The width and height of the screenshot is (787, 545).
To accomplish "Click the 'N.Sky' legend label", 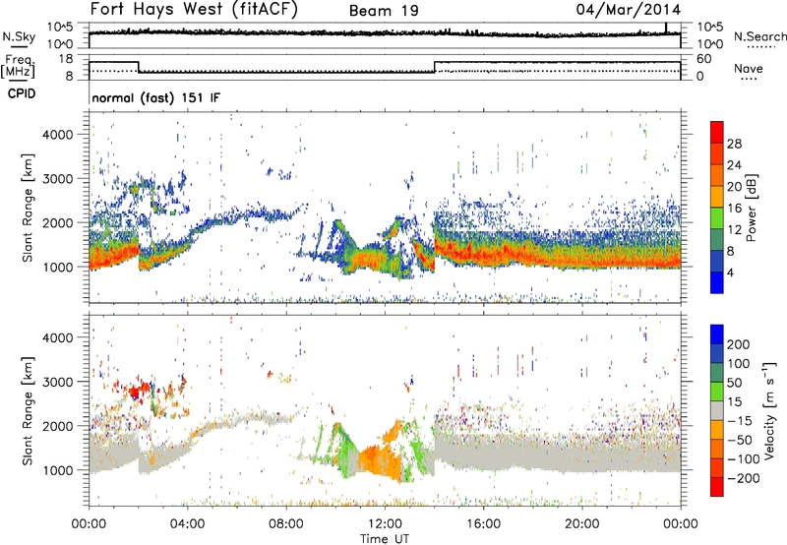I will pyautogui.click(x=19, y=36).
